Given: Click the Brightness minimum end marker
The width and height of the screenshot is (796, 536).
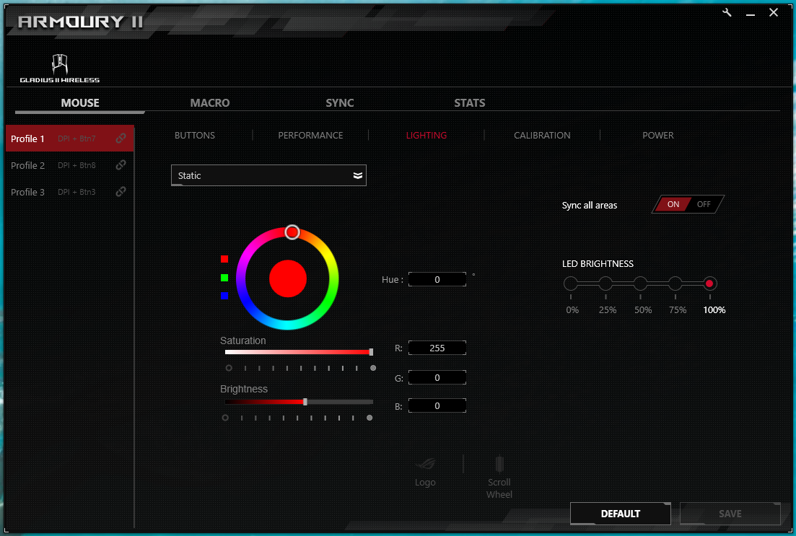Looking at the screenshot, I should 225,418.
